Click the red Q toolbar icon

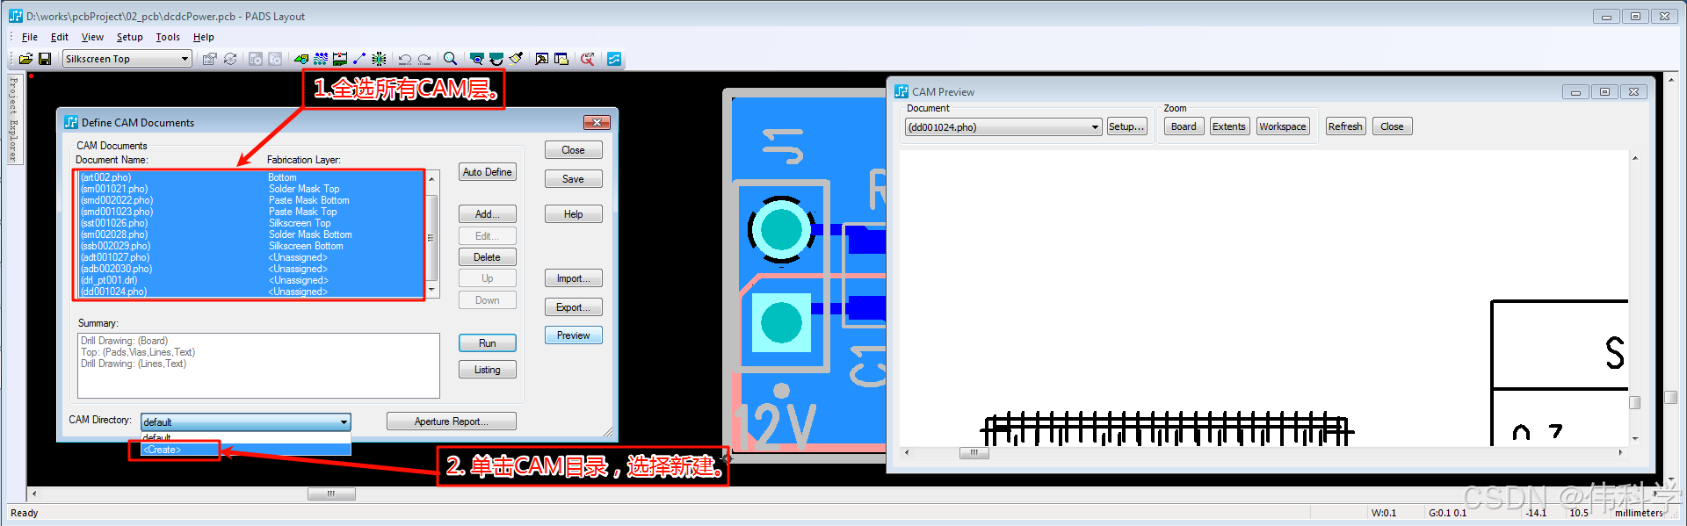pos(588,59)
